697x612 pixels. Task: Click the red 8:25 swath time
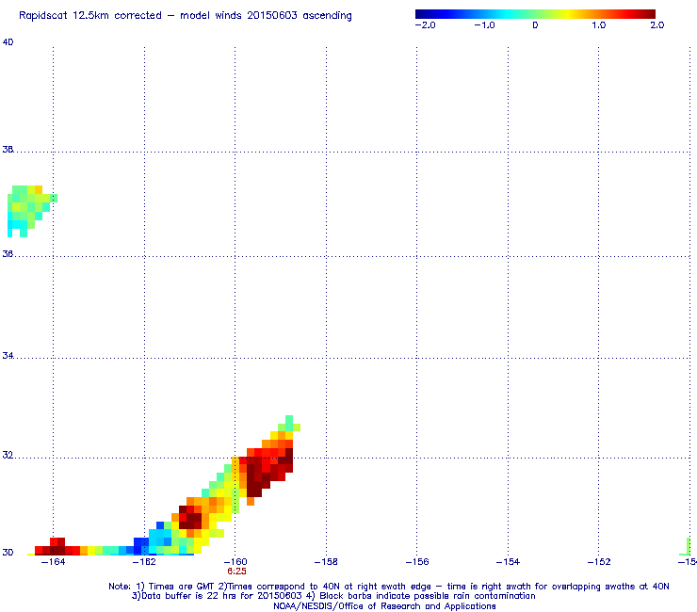click(236, 572)
